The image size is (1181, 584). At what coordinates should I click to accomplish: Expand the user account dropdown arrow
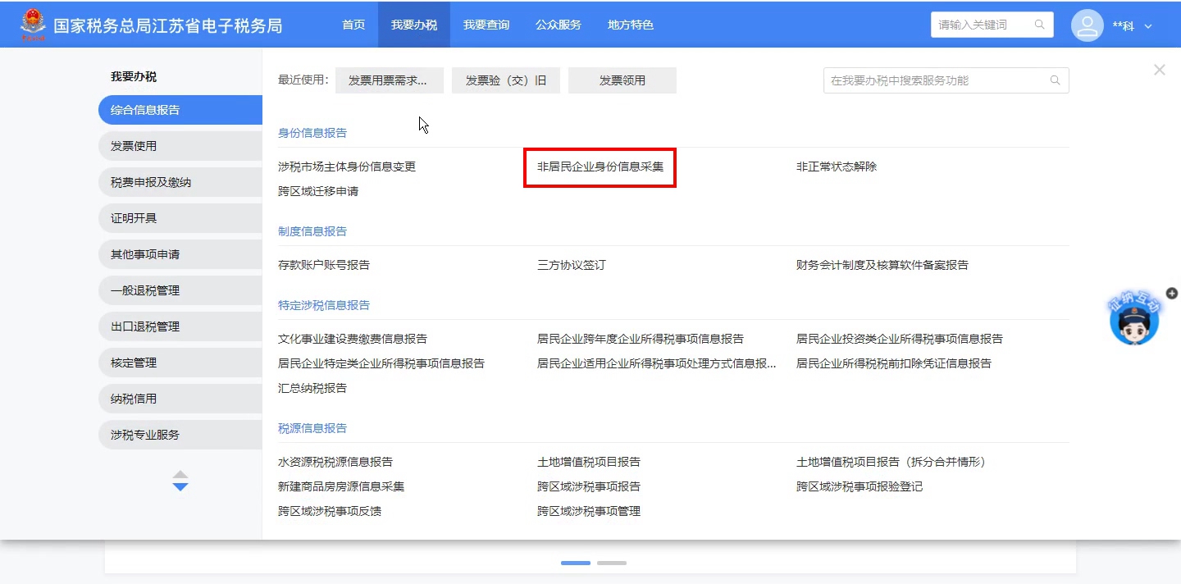pyautogui.click(x=1148, y=26)
